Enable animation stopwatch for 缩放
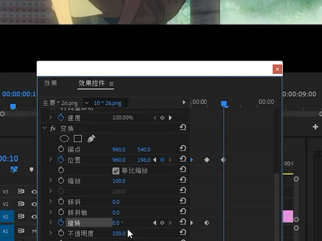Image resolution: width=322 pixels, height=241 pixels. pyautogui.click(x=61, y=181)
